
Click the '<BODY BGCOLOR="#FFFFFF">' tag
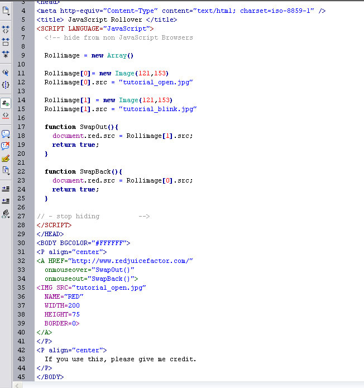click(x=83, y=243)
